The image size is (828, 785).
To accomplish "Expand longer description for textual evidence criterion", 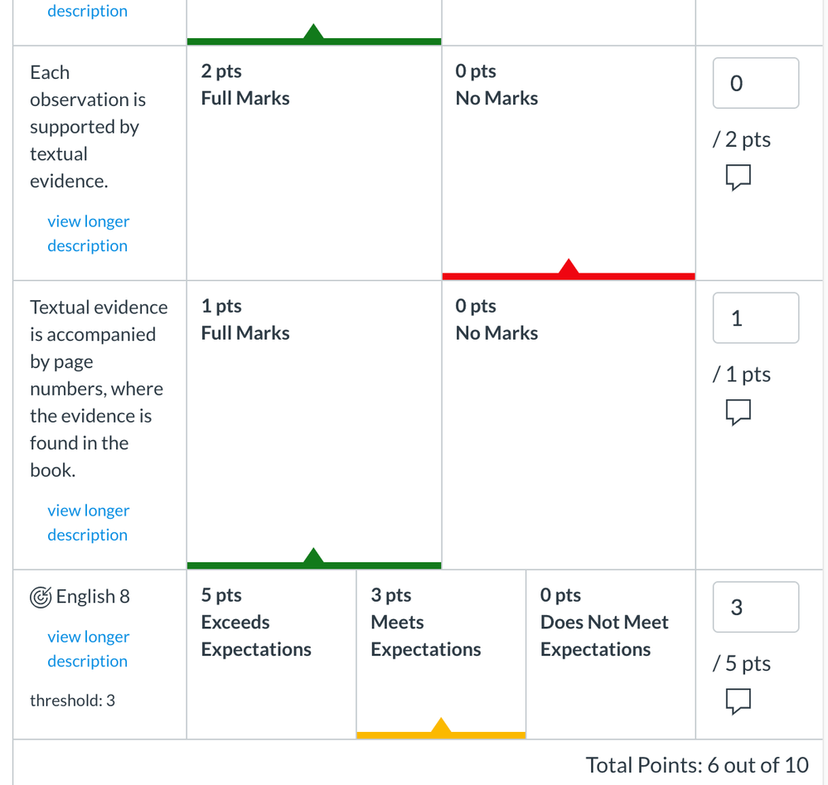I will click(88, 234).
